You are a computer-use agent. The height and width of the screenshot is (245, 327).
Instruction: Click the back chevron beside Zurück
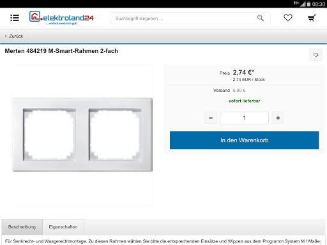tap(6, 36)
